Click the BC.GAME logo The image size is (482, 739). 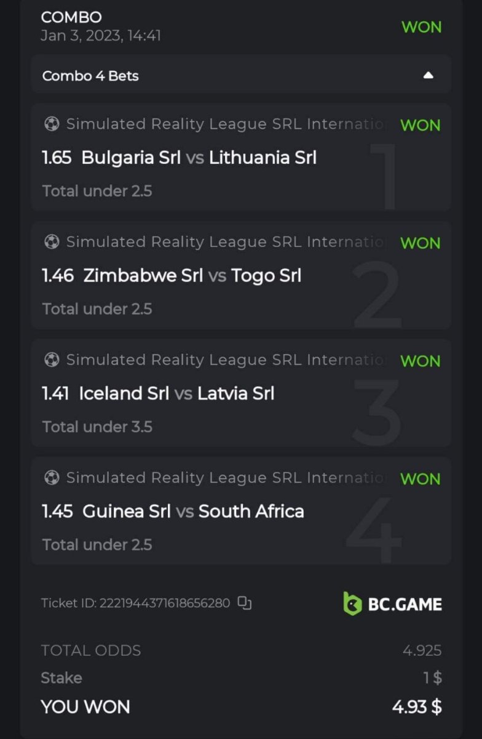[392, 604]
